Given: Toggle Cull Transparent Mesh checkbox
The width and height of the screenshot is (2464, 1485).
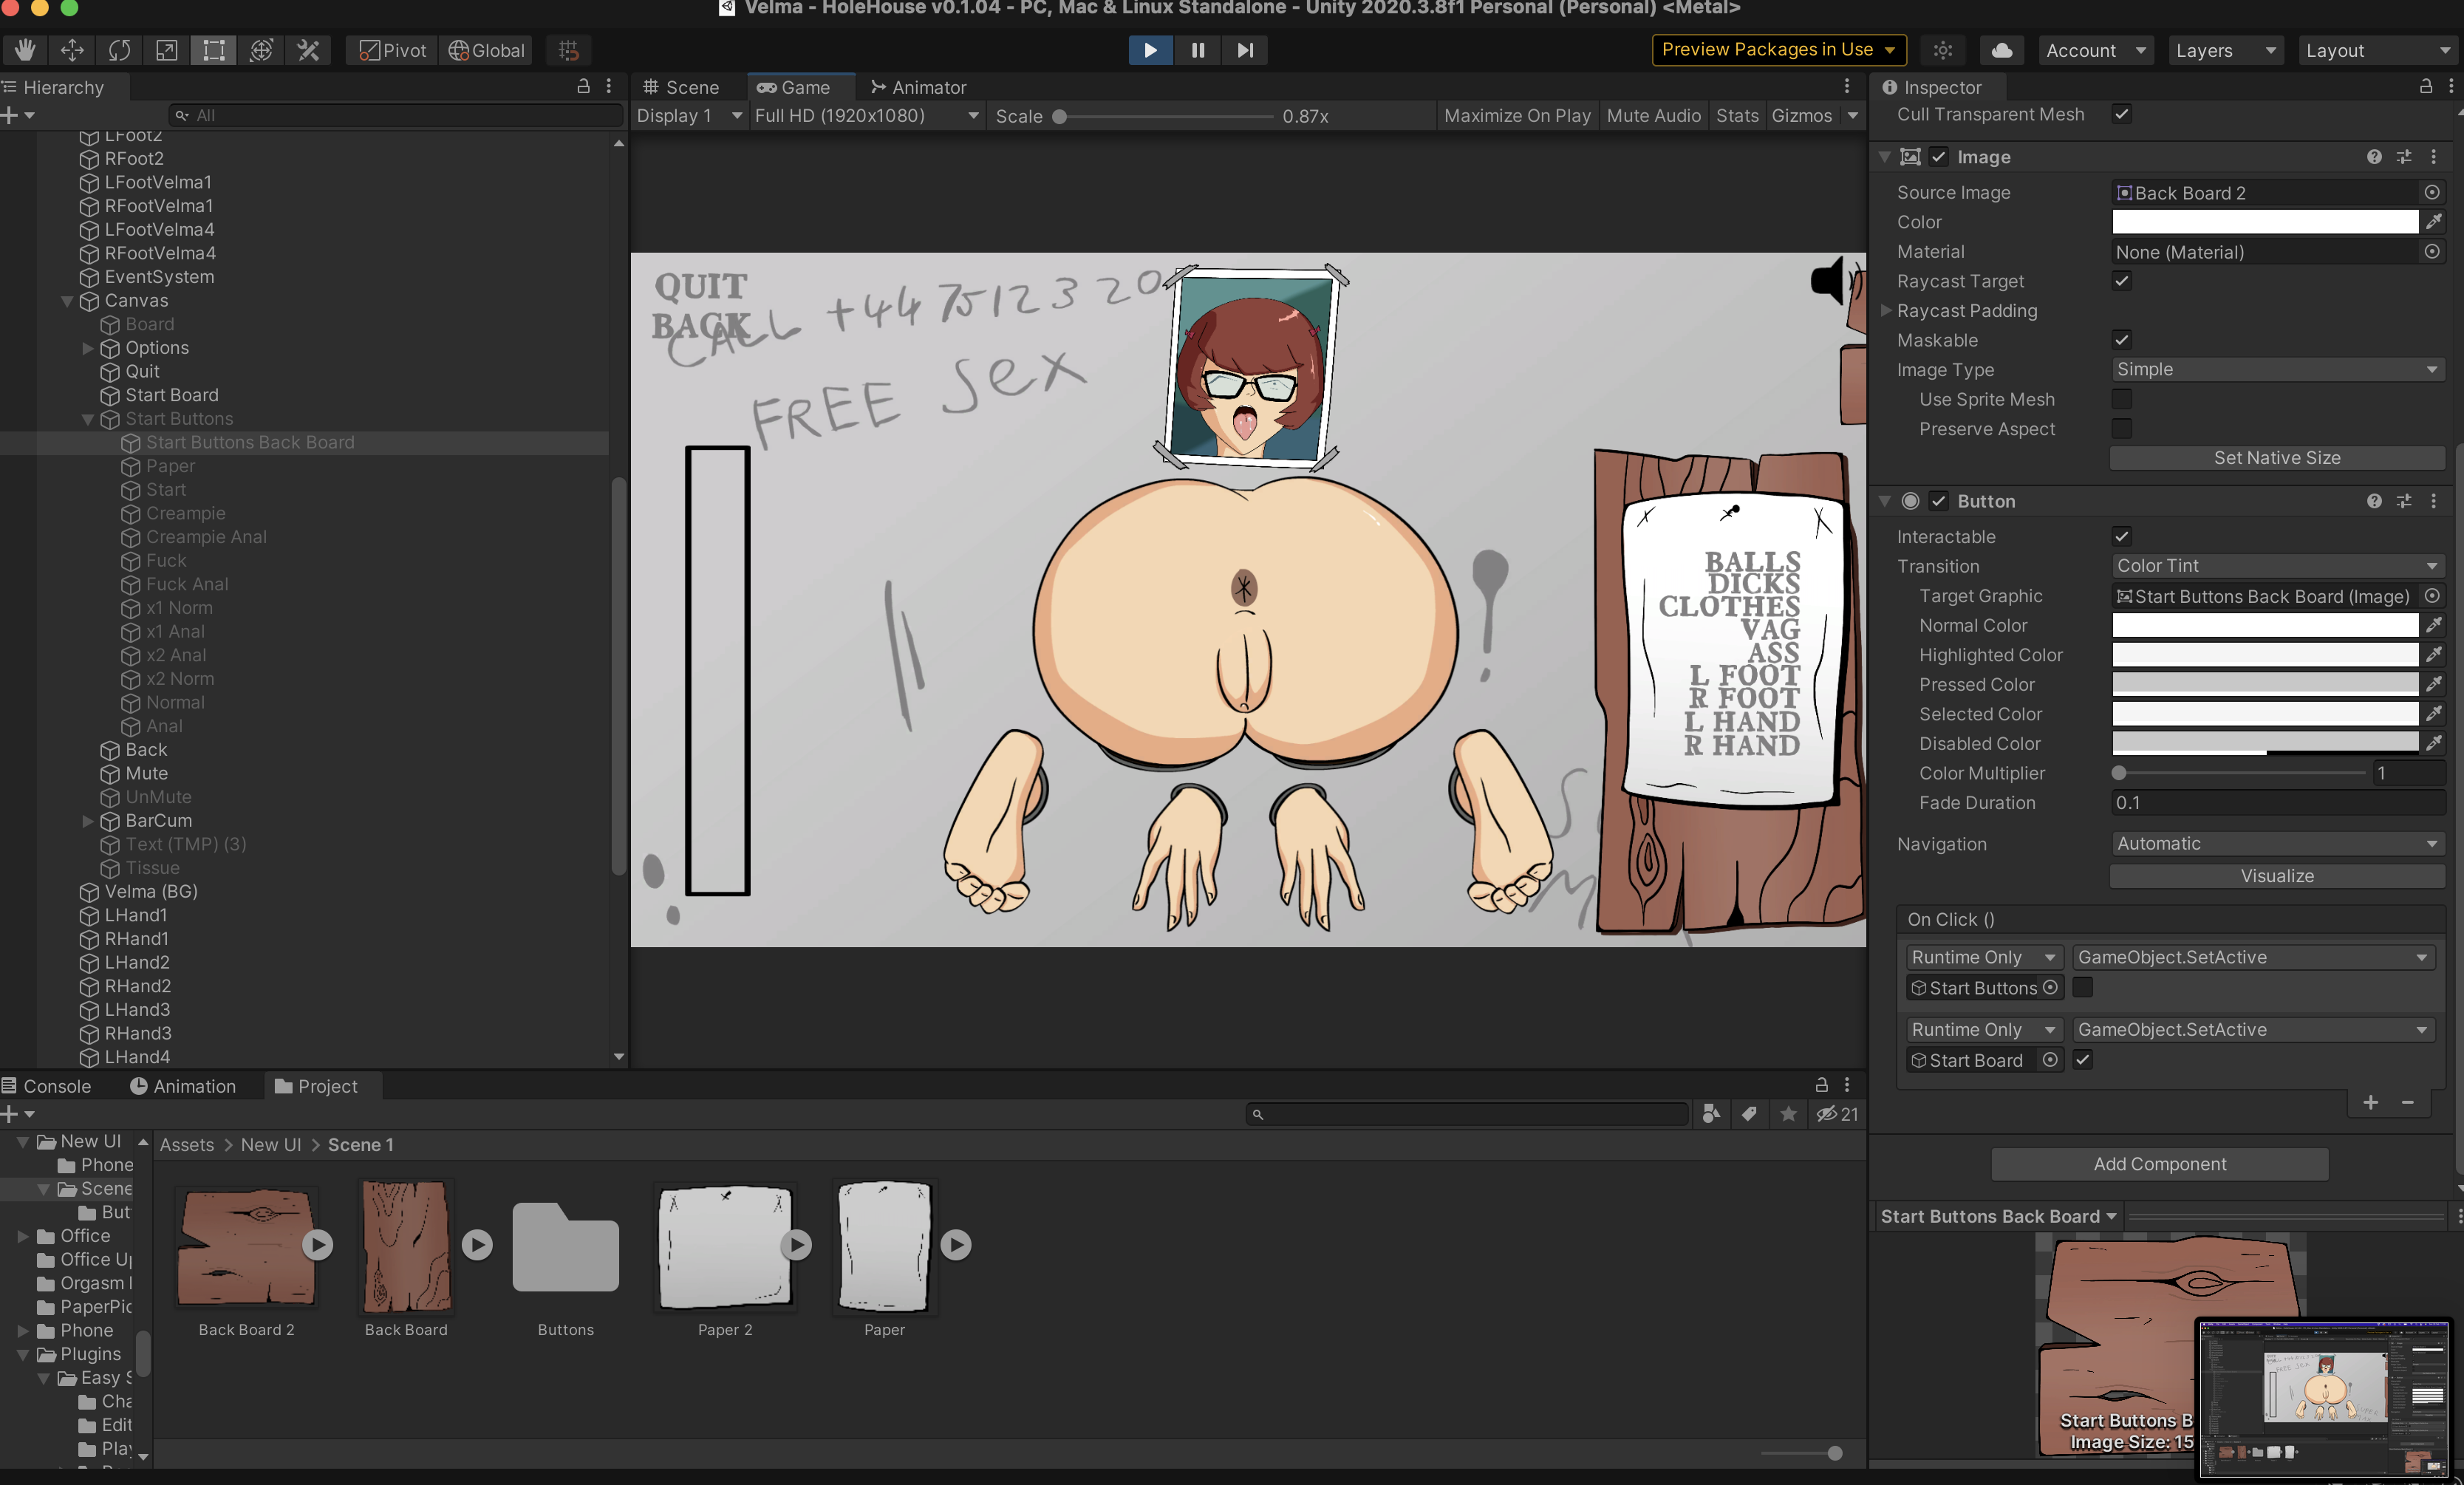Looking at the screenshot, I should pyautogui.click(x=2122, y=114).
